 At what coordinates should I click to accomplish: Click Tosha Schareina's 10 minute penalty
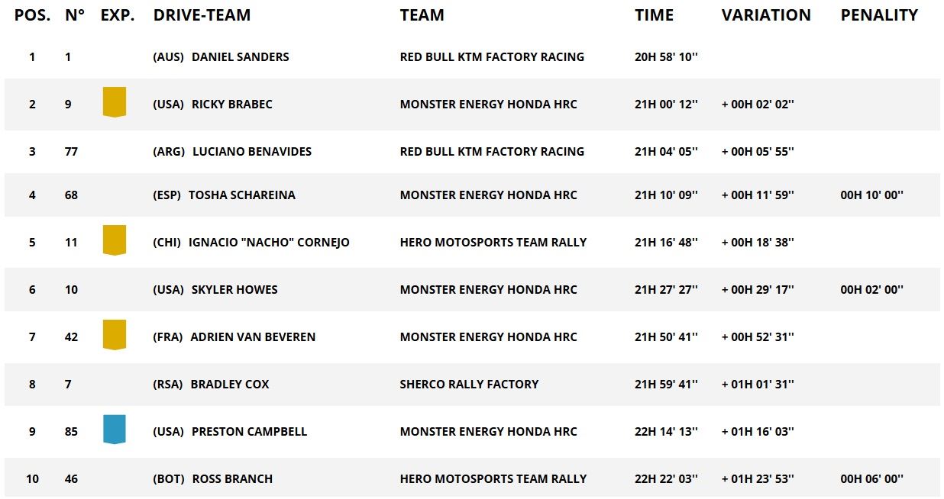click(x=871, y=195)
